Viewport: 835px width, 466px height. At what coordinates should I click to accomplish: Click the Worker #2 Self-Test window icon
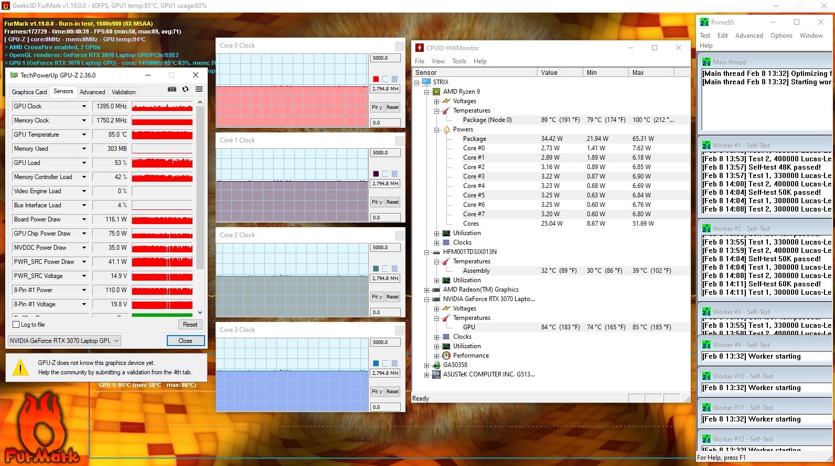706,228
